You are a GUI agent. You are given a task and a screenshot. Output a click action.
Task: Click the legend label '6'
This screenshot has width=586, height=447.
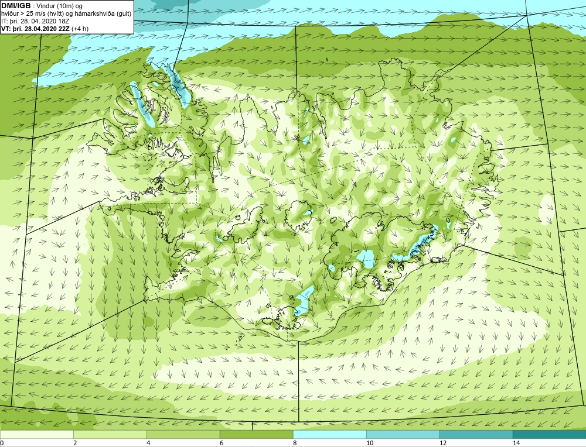point(222,443)
